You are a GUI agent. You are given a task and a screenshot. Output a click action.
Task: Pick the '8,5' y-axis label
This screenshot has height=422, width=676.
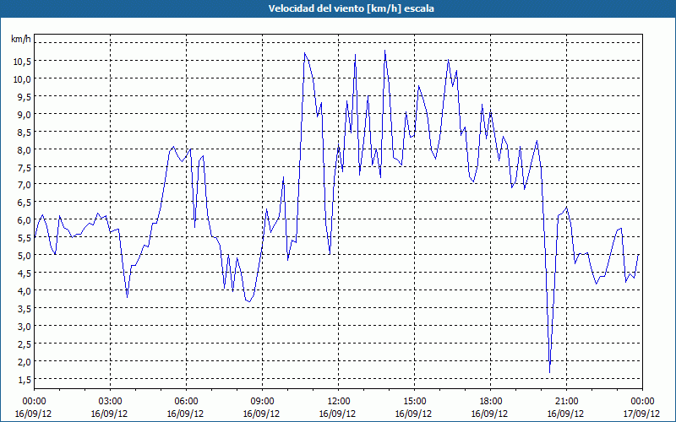click(25, 133)
